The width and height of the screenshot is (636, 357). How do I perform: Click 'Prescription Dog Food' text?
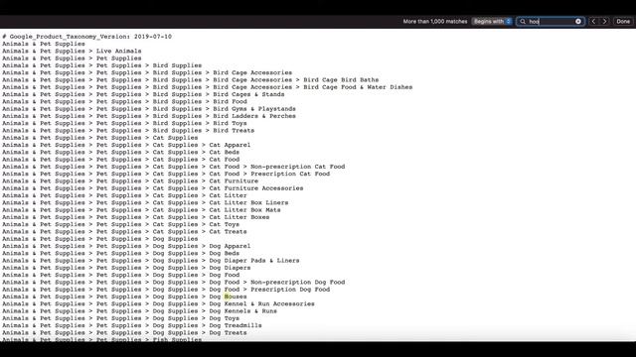coord(290,290)
